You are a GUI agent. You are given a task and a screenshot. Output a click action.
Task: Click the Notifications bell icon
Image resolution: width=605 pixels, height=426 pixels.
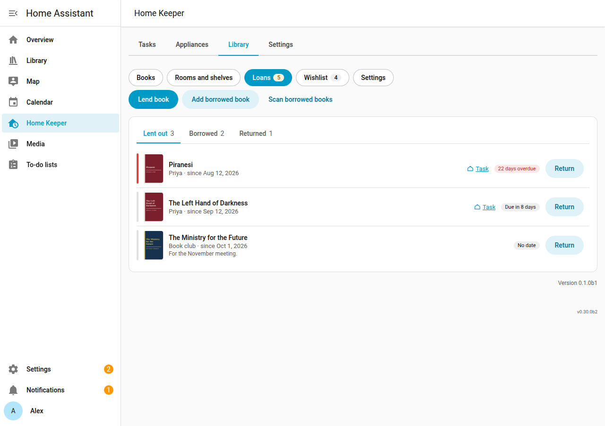point(13,390)
